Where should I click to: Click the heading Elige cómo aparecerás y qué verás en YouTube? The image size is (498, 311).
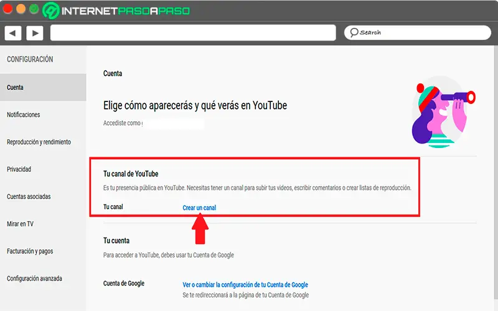click(195, 105)
